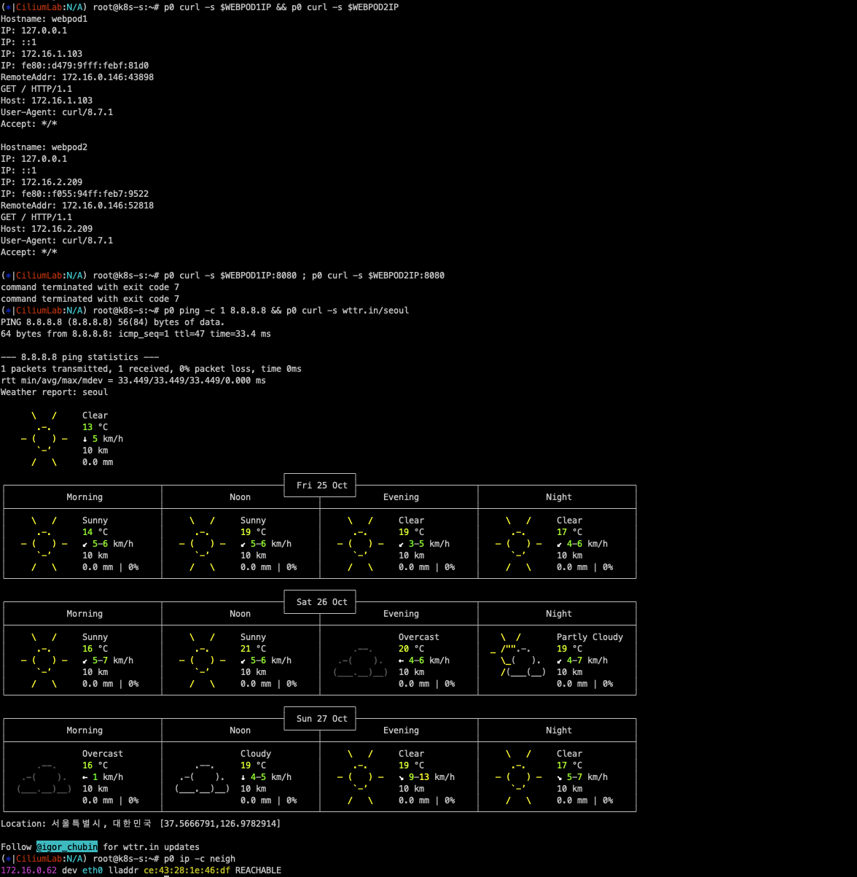Viewport: 857px width, 877px height.
Task: Click the Location coordinates line for Seoul
Action: pos(141,824)
